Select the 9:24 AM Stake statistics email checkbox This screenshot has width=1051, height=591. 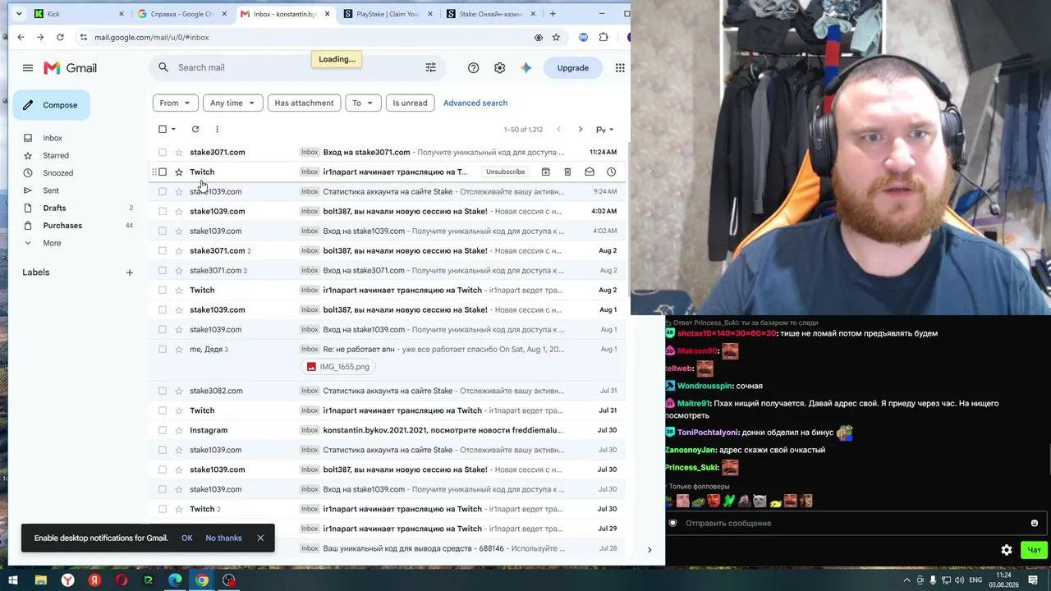click(163, 191)
